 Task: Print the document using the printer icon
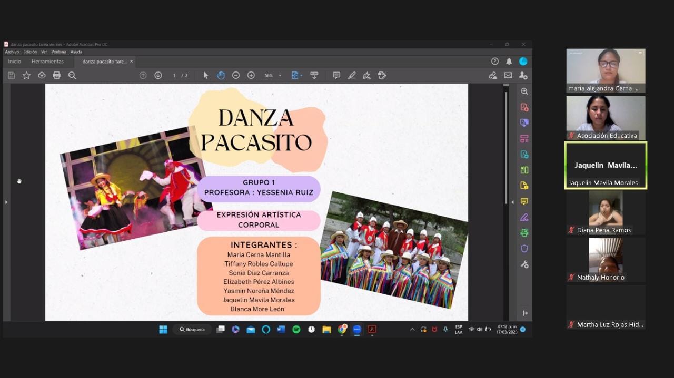point(57,75)
